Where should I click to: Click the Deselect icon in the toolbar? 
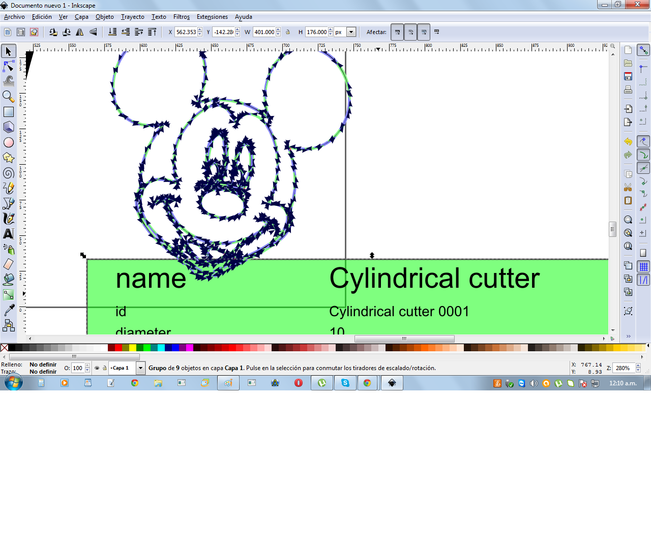point(34,32)
